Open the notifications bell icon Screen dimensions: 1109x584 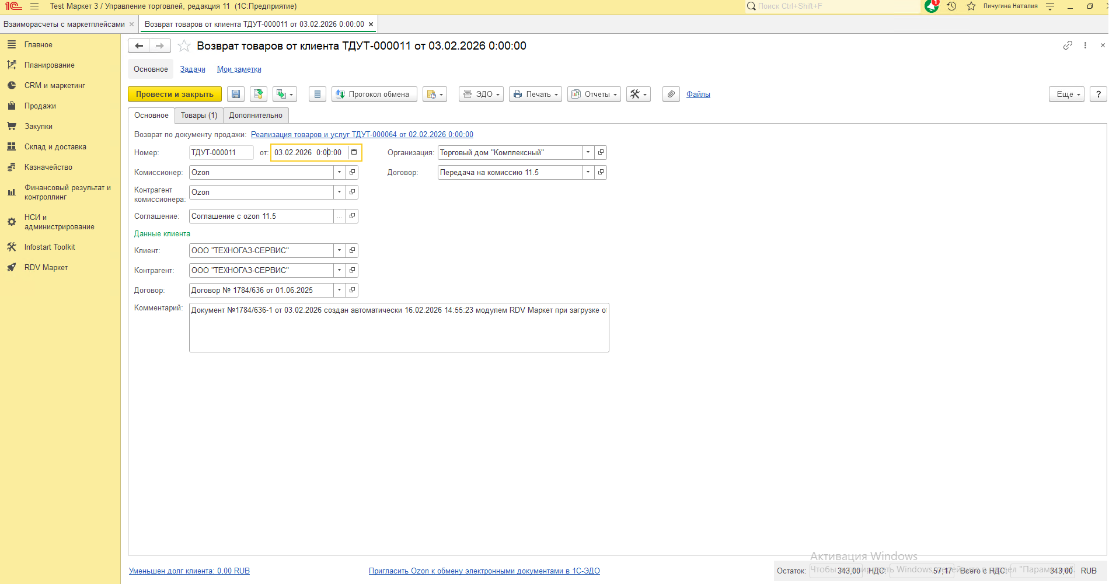(x=932, y=6)
